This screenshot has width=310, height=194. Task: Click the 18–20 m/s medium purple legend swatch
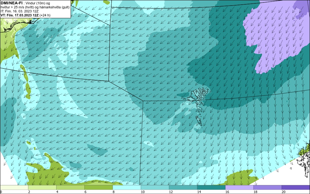268,187
